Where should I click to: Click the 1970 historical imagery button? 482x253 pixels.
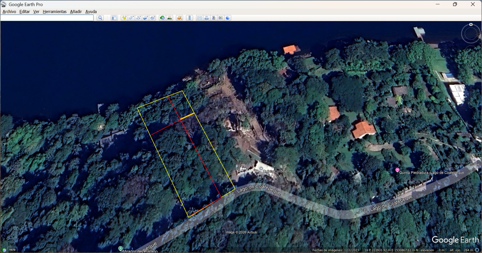12,250
